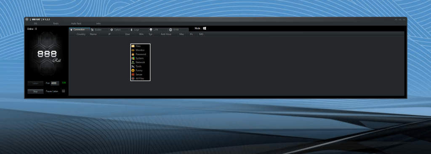The height and width of the screenshot is (154, 431).
Task: Toggle the Pause Listen checkbox
Action: 64,91
